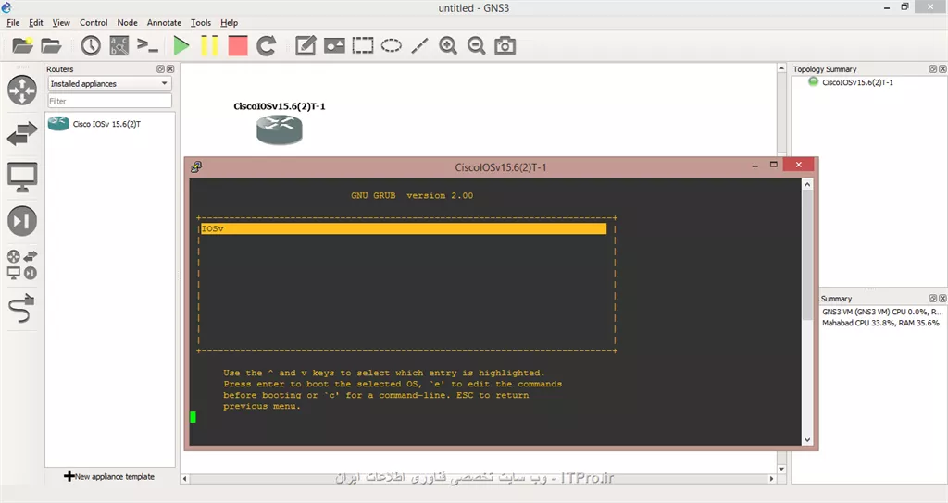Close the CiscoIOSv15.6(2)T-1 console window
This screenshot has width=948, height=503.
[x=799, y=165]
